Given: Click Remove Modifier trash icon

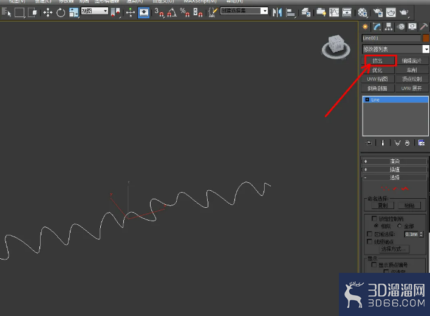Looking at the screenshot, I should click(x=408, y=143).
